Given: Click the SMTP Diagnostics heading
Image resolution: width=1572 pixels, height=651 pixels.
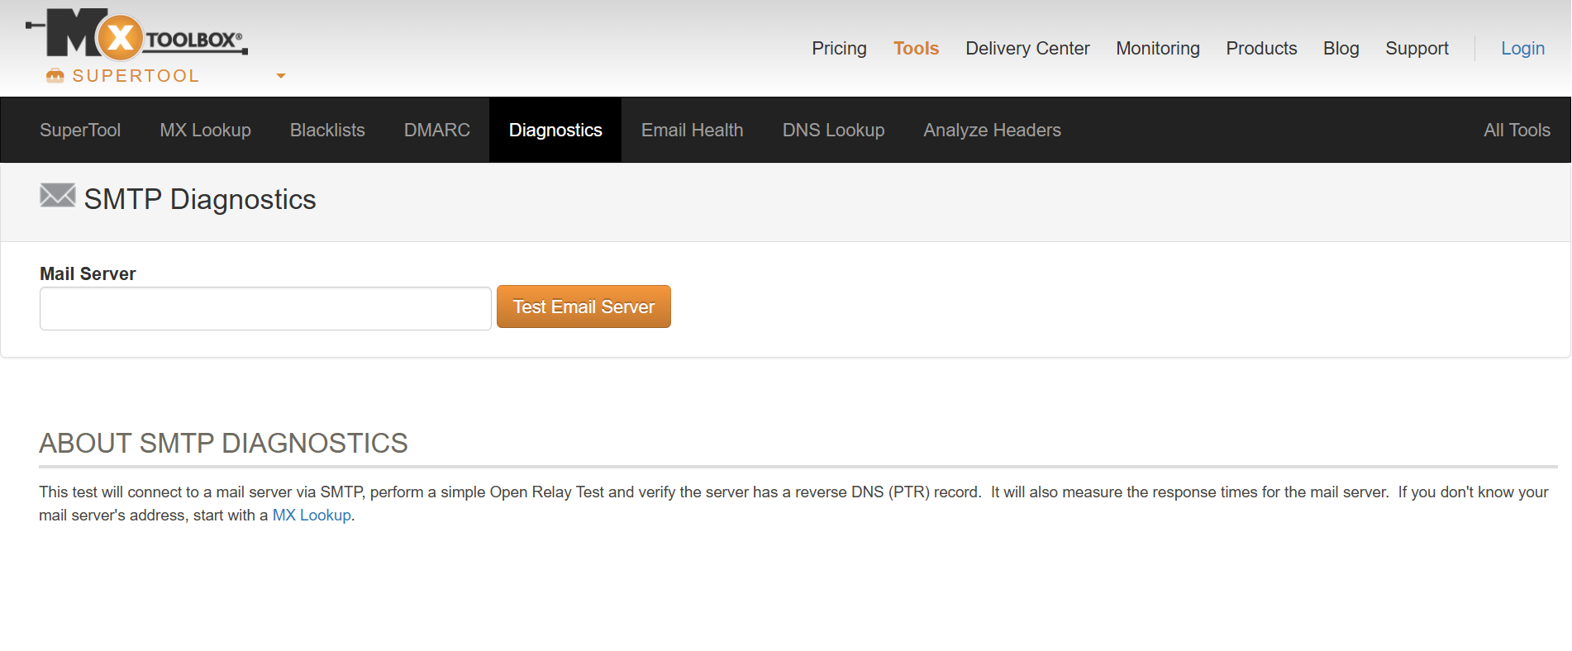Looking at the screenshot, I should (200, 199).
